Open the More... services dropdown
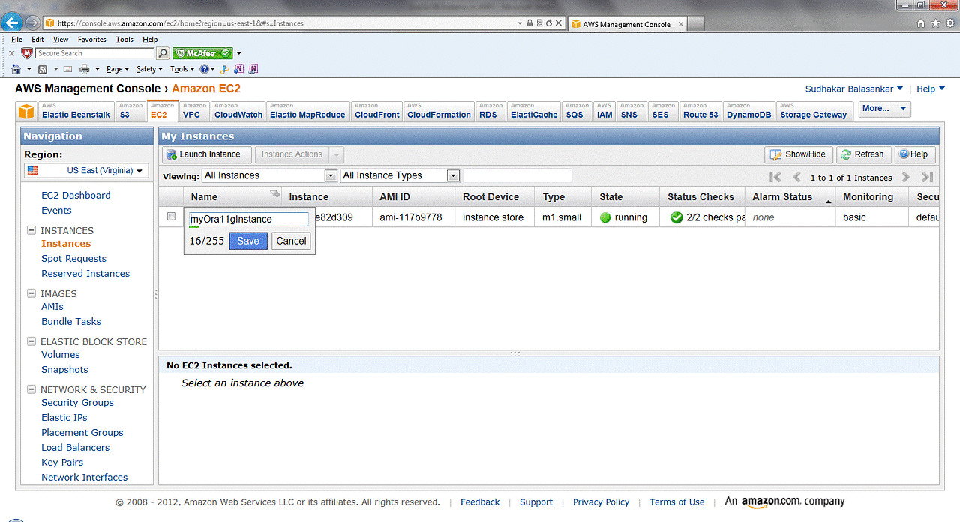960x522 pixels. [884, 109]
